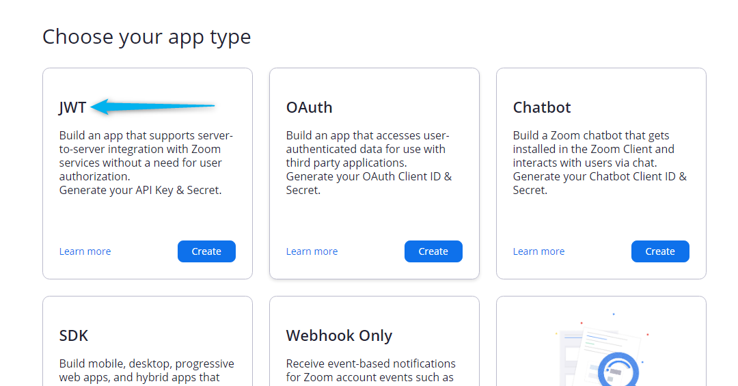The image size is (738, 386).
Task: Select the Chatbot card title
Action: pos(542,107)
